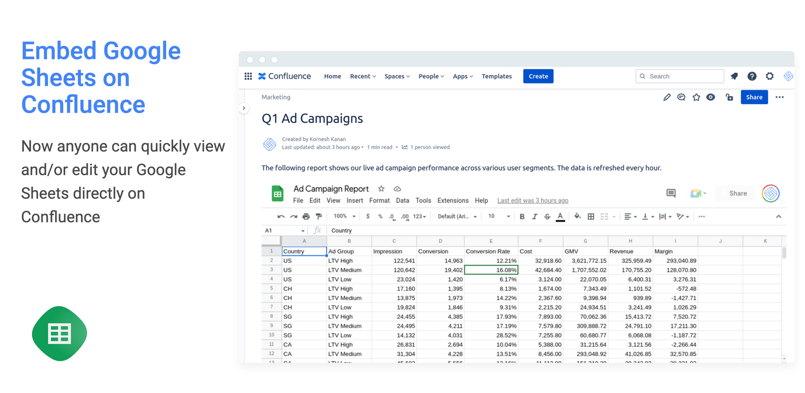Go to Templates in Confluence nav
The width and height of the screenshot is (805, 393).
tap(497, 76)
